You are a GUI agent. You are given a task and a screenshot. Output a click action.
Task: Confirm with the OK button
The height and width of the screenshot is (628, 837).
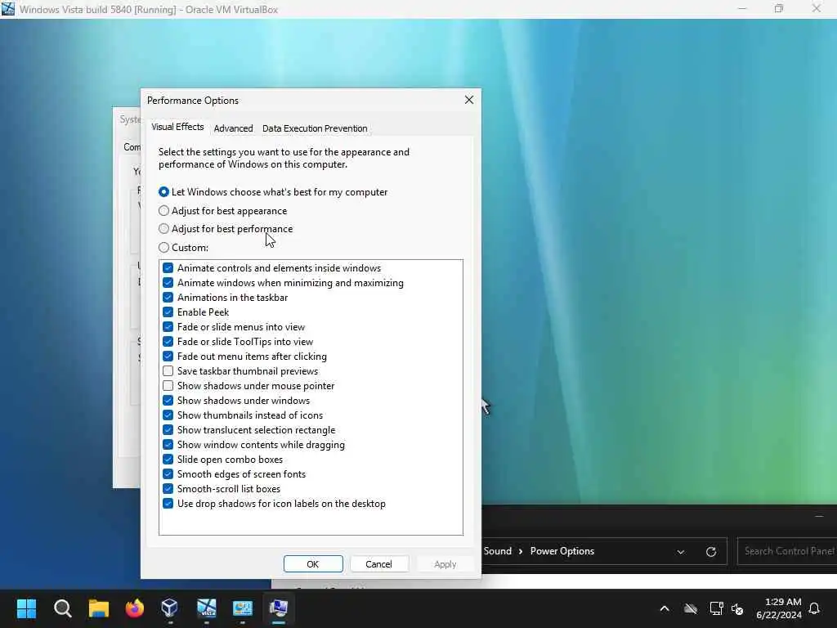pos(313,564)
